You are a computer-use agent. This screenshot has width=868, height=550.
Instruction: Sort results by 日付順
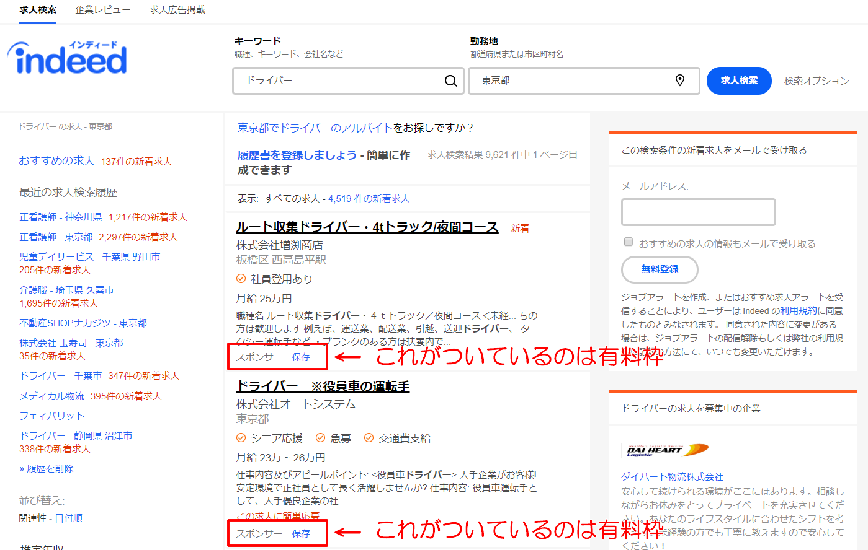68,518
